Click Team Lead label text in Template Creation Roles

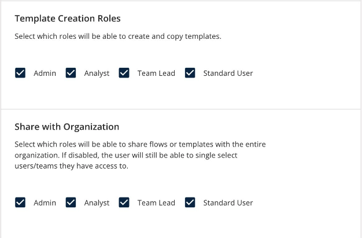pos(156,74)
